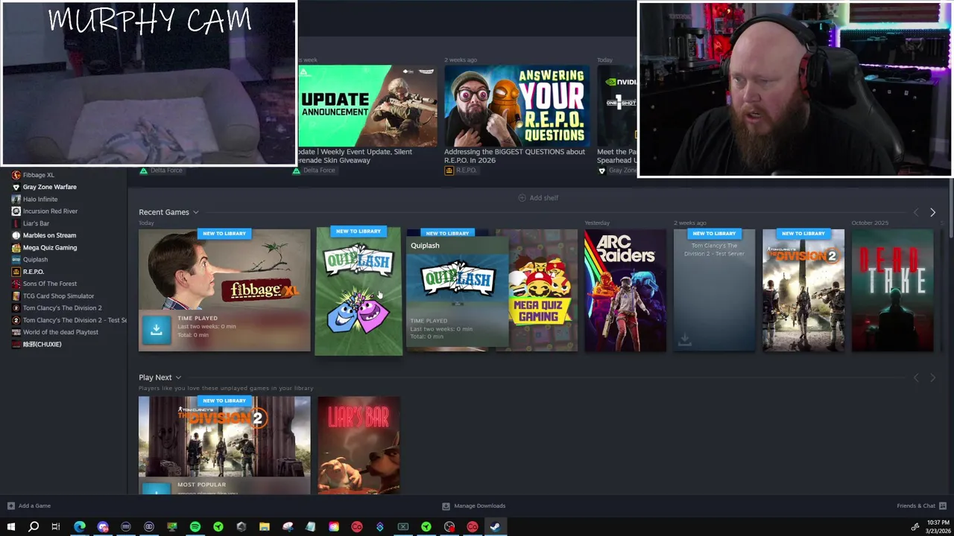Click Friends & Chat icon

(x=944, y=505)
